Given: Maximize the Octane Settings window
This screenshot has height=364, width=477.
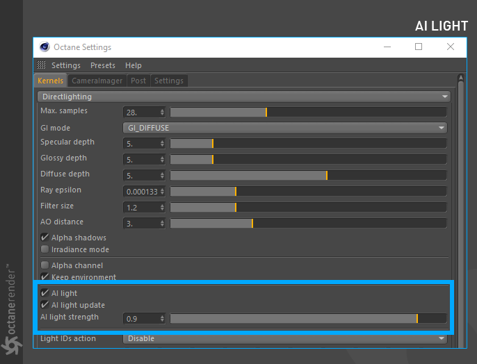Looking at the screenshot, I should (x=419, y=47).
